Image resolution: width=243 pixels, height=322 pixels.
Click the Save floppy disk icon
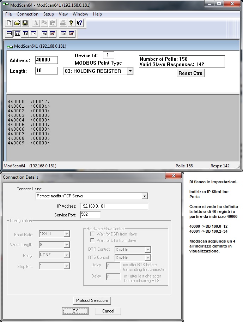tap(25, 23)
